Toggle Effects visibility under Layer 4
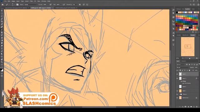Screen dimensions: 200x112 tap(182, 81)
